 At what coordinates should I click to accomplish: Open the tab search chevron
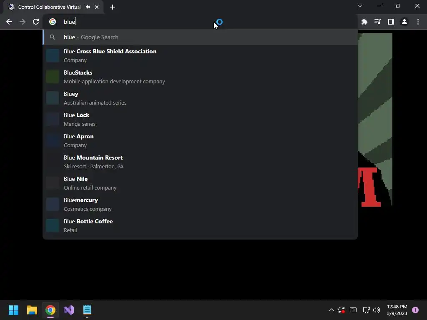pos(360,6)
